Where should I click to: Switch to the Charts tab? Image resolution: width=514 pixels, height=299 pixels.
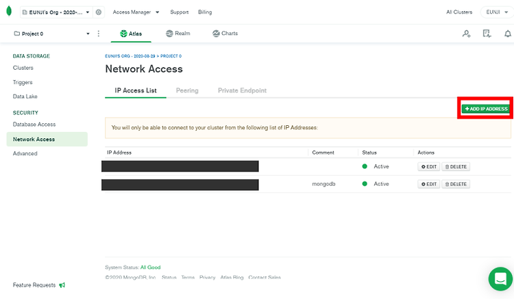coord(225,34)
